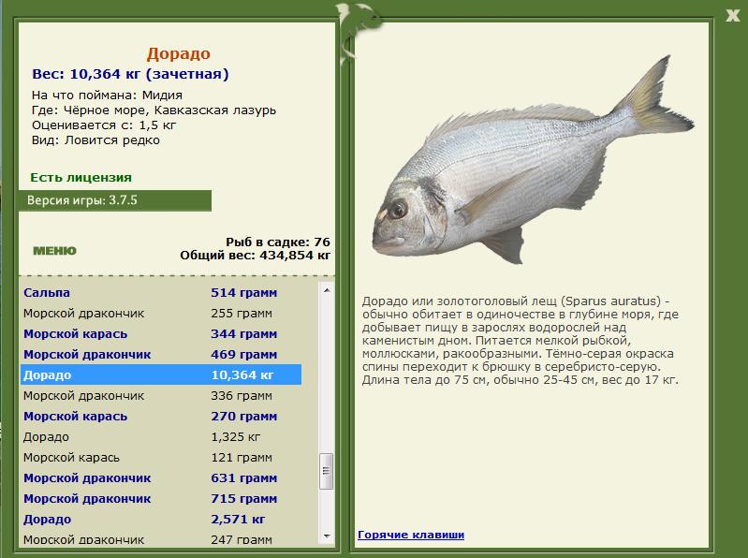Select highlighted Дорадо 10,364 кг row
Screen dimensions: 748x558
pos(161,374)
